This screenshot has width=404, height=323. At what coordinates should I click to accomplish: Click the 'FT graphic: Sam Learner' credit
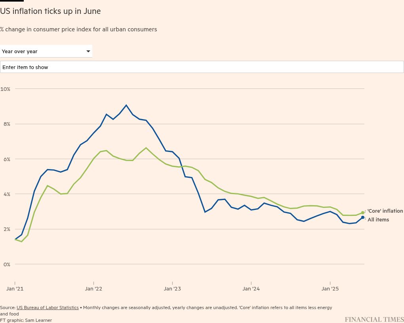[x=26, y=320]
